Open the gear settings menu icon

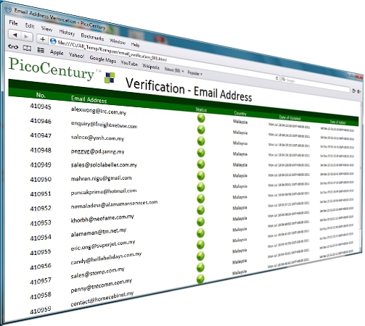click(x=359, y=91)
